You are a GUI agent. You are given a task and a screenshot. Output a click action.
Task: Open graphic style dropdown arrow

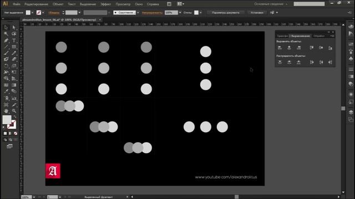[201, 13]
